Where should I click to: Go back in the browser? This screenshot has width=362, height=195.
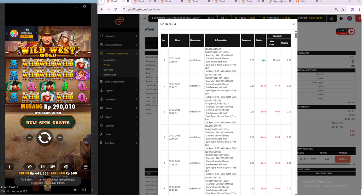102,10
